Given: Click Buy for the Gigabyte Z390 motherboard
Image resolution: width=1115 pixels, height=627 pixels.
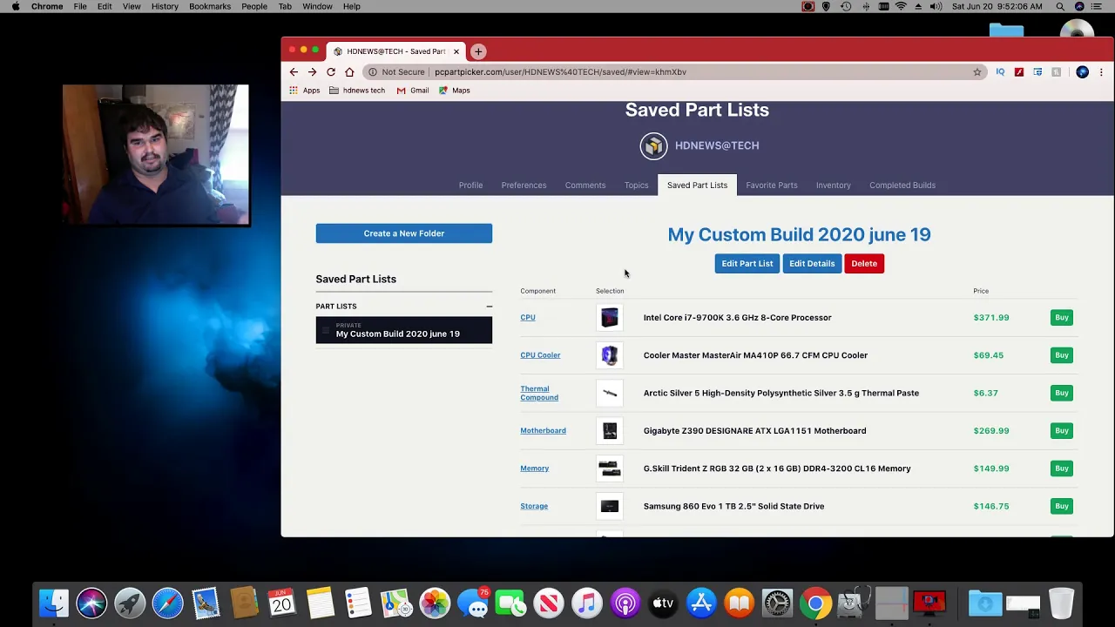Looking at the screenshot, I should point(1062,431).
